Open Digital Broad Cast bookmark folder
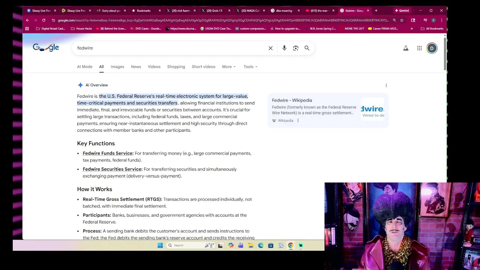The height and width of the screenshot is (270, 480). click(50, 28)
